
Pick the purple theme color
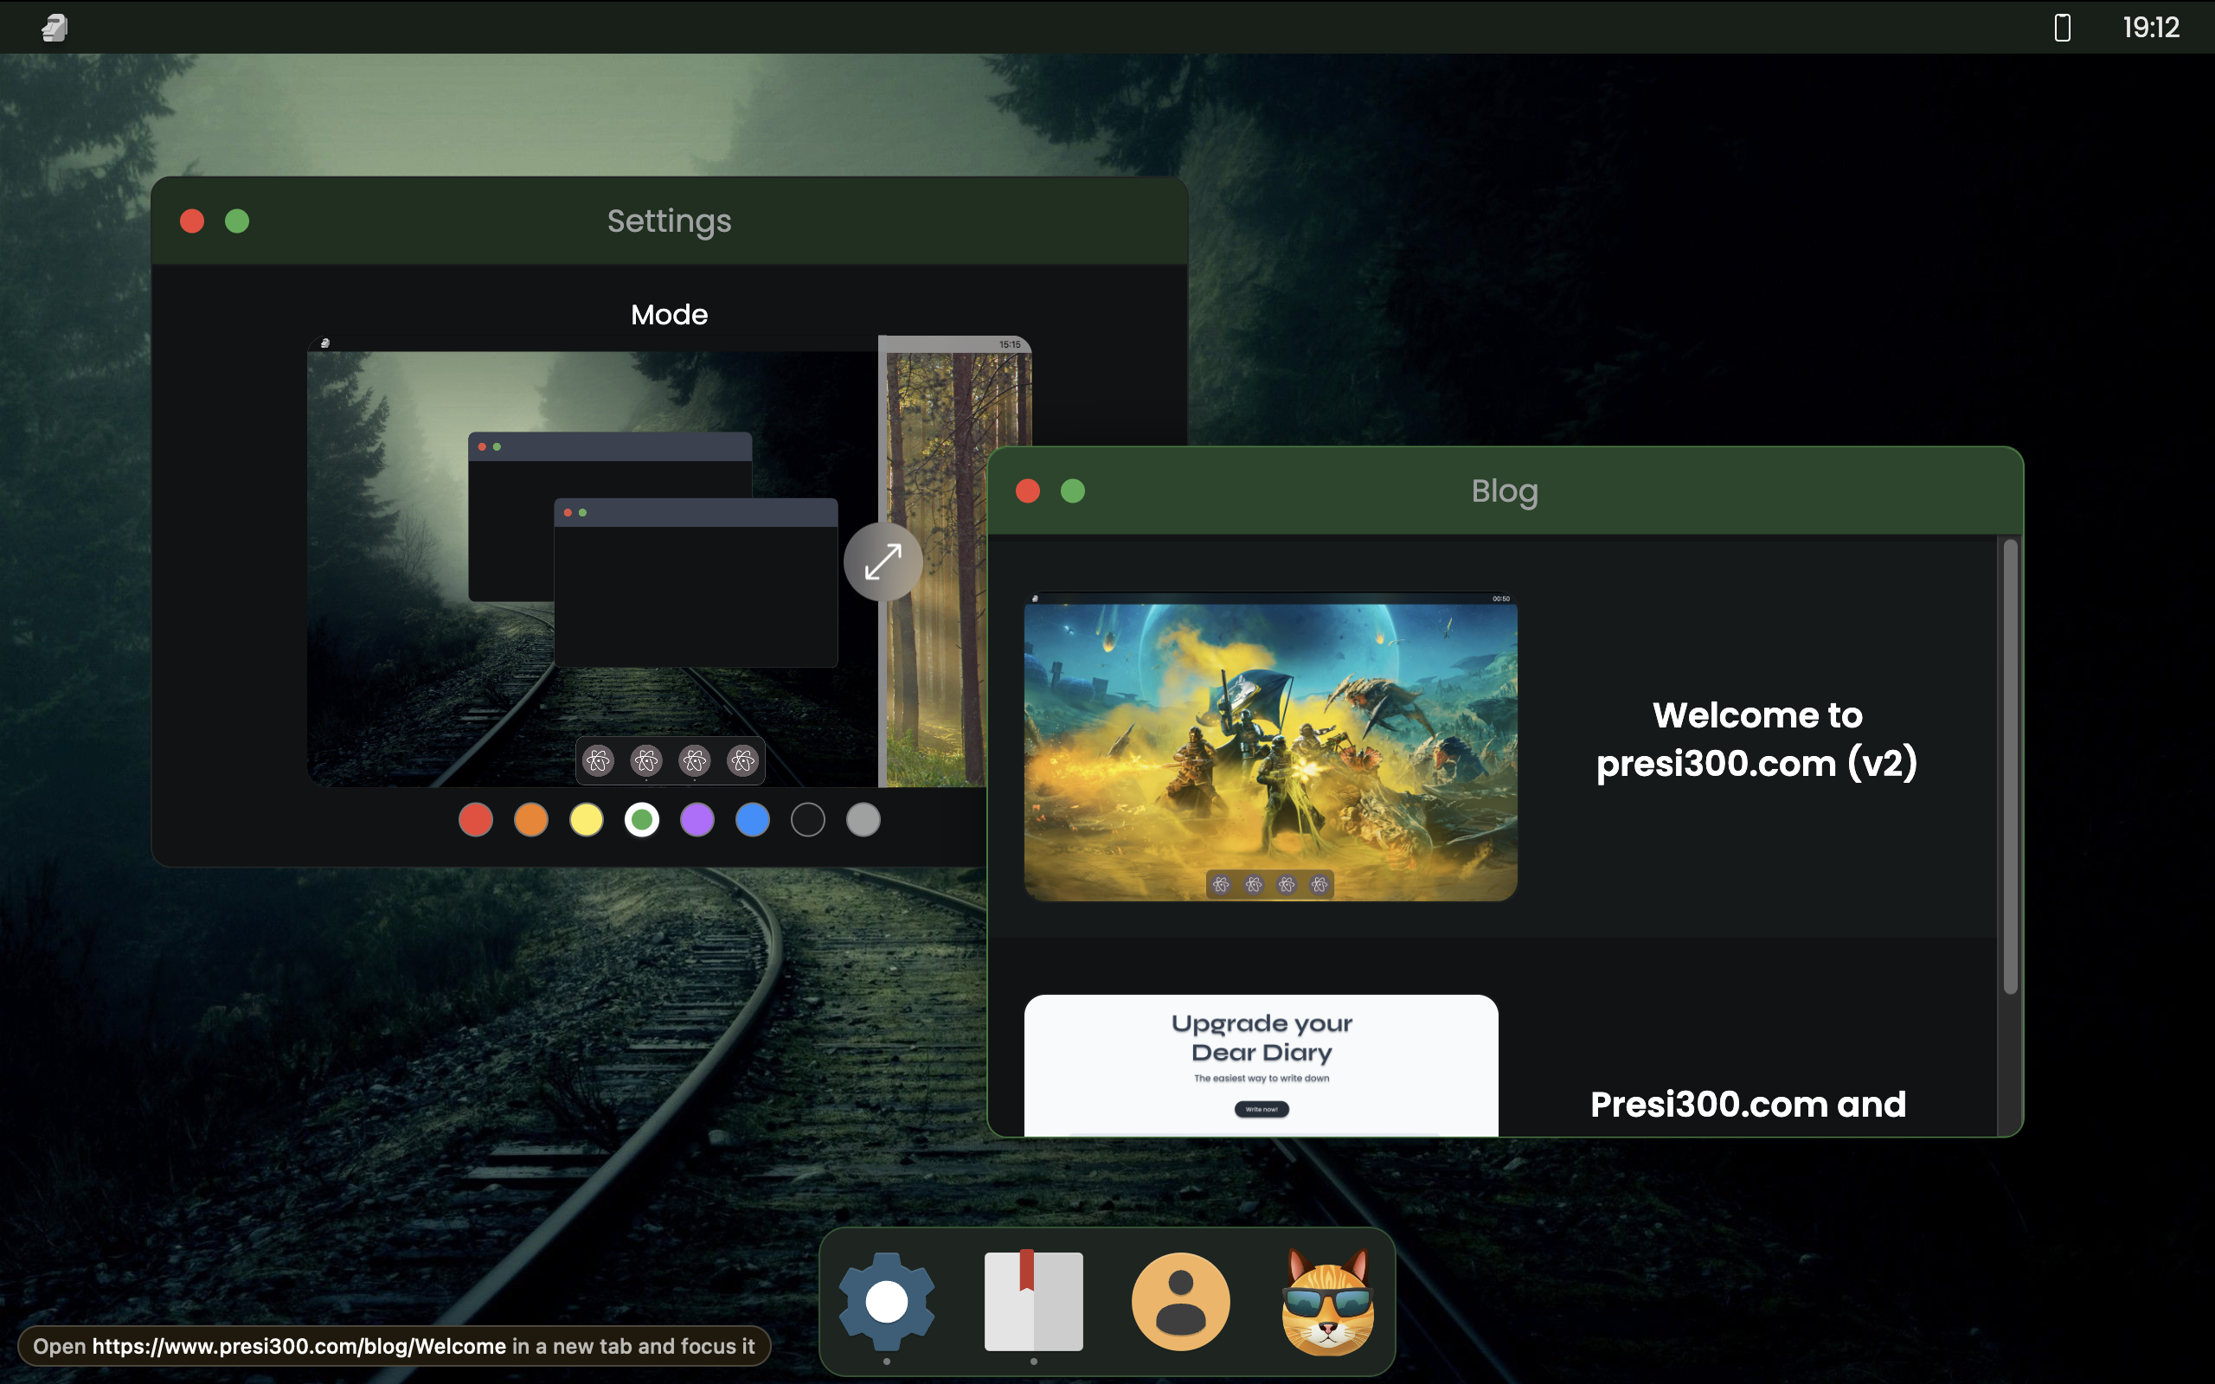point(697,819)
